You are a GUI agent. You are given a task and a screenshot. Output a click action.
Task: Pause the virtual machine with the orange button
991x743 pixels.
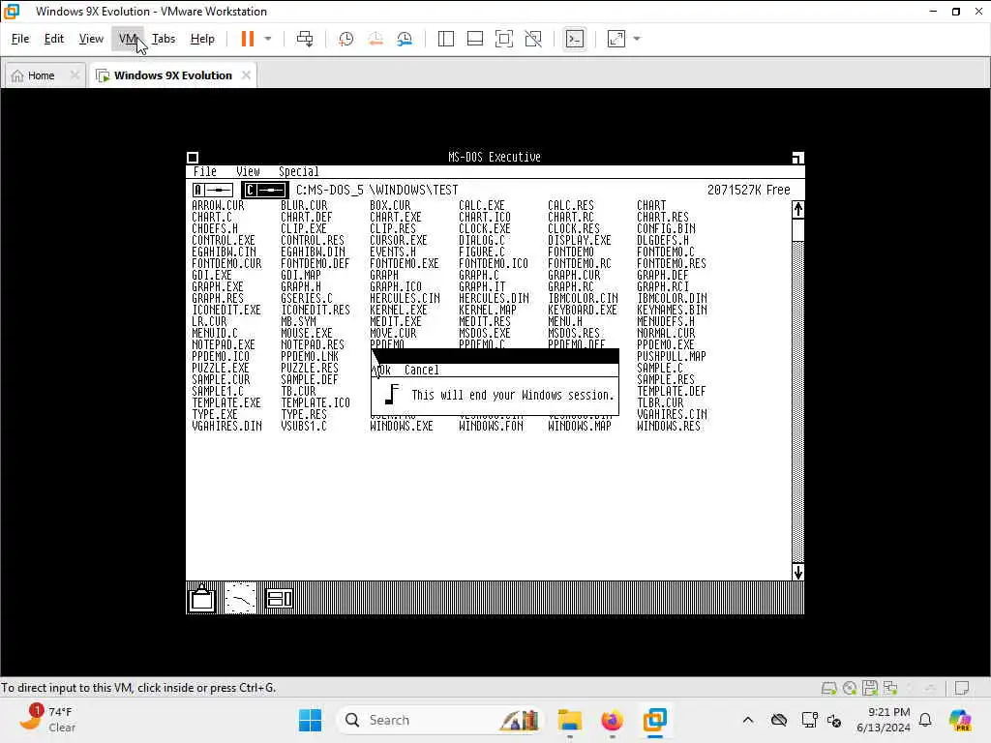click(x=247, y=39)
